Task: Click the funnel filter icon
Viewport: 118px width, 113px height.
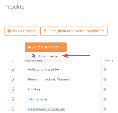Action: tap(45, 31)
